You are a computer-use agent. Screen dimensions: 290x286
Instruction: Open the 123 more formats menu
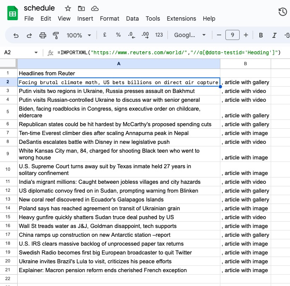tap(159, 35)
